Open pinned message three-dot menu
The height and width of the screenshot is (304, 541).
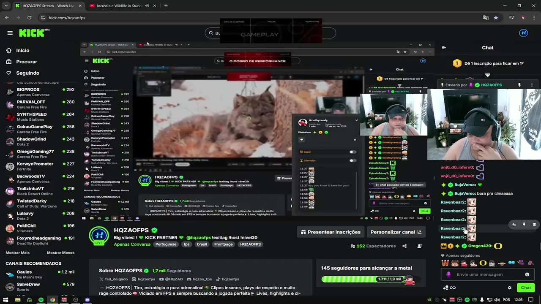point(532,85)
